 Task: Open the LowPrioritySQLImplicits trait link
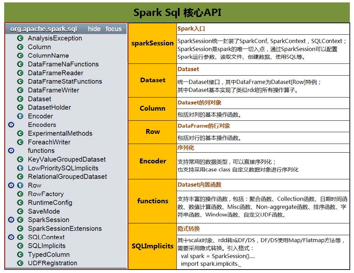pos(63,168)
